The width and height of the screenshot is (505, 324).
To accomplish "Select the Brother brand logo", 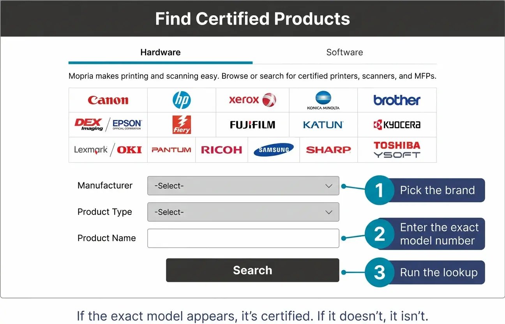I will coord(397,100).
